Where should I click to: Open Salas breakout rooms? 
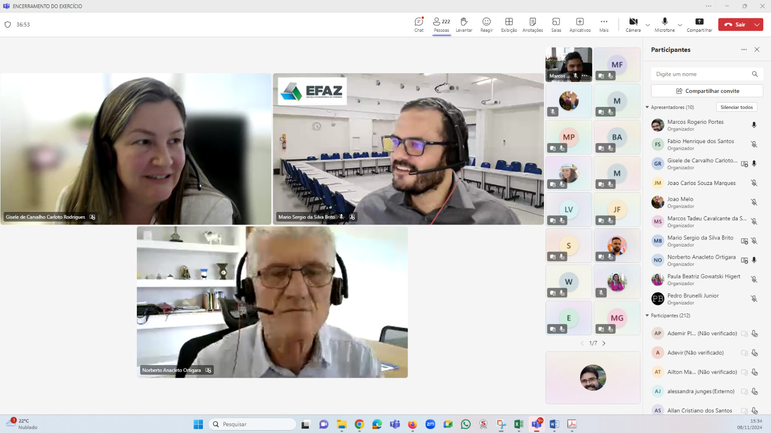pos(556,25)
